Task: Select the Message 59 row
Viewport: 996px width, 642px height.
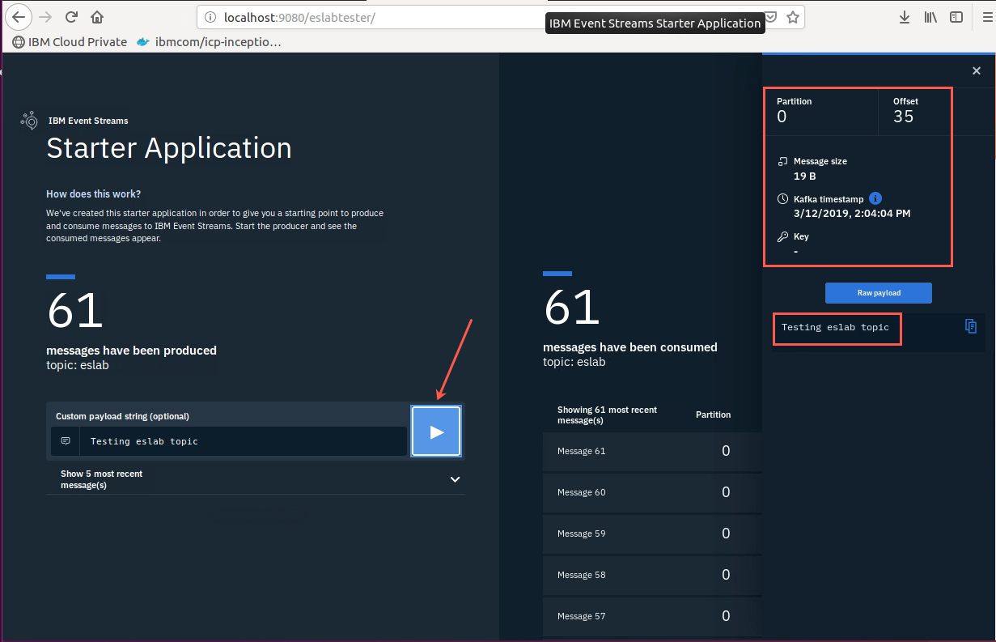Action: coord(652,534)
